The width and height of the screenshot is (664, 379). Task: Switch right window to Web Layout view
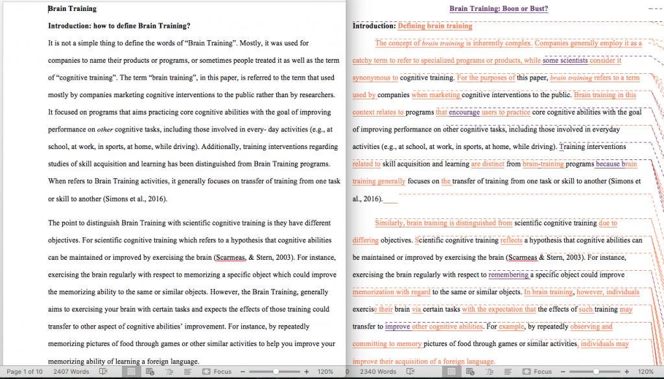tap(470, 371)
